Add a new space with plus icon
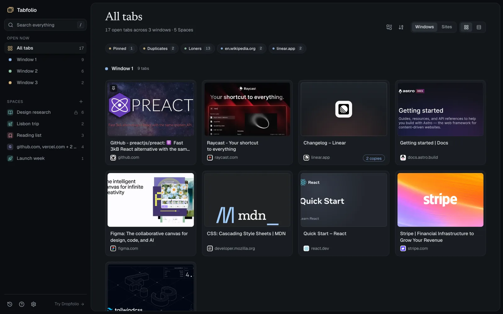This screenshot has width=503, height=314. coord(81,101)
